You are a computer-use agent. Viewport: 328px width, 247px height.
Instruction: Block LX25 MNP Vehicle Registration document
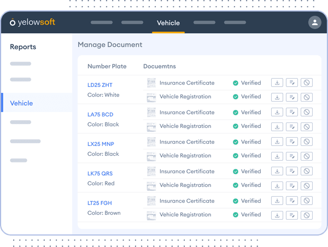[307, 156]
